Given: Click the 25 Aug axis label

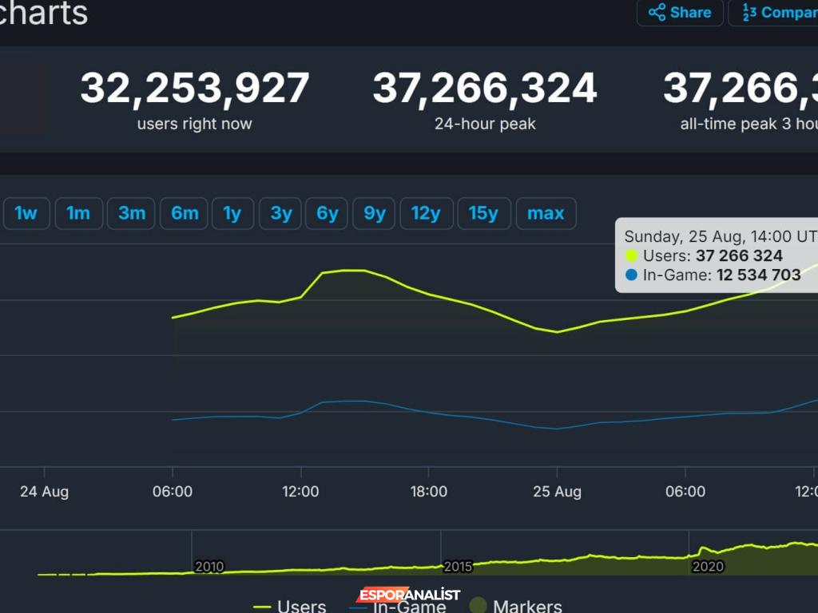Looking at the screenshot, I should [557, 492].
